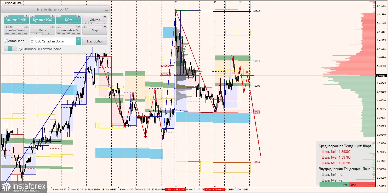The width and height of the screenshot is (388, 193).
Task: Enable the Cluster Search module
Action: 16,30
